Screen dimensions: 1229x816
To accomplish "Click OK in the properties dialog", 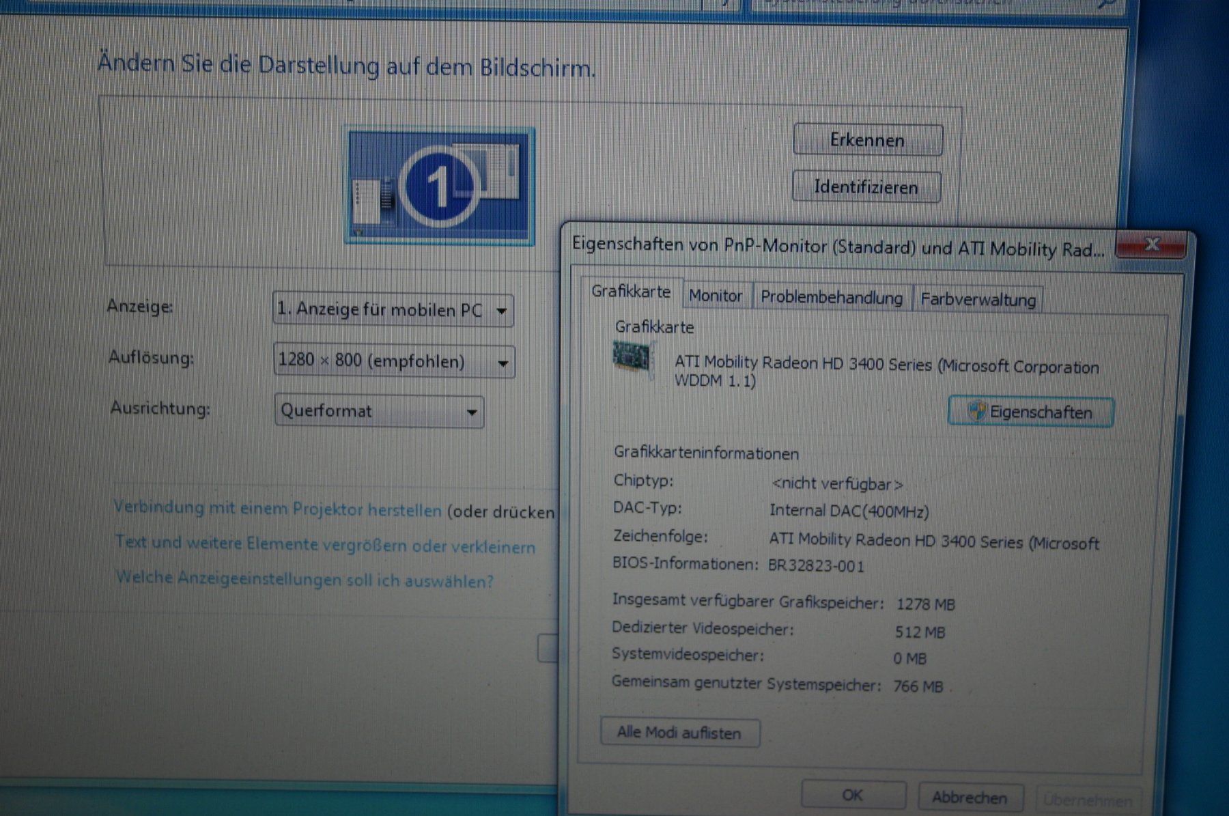I will (x=853, y=796).
